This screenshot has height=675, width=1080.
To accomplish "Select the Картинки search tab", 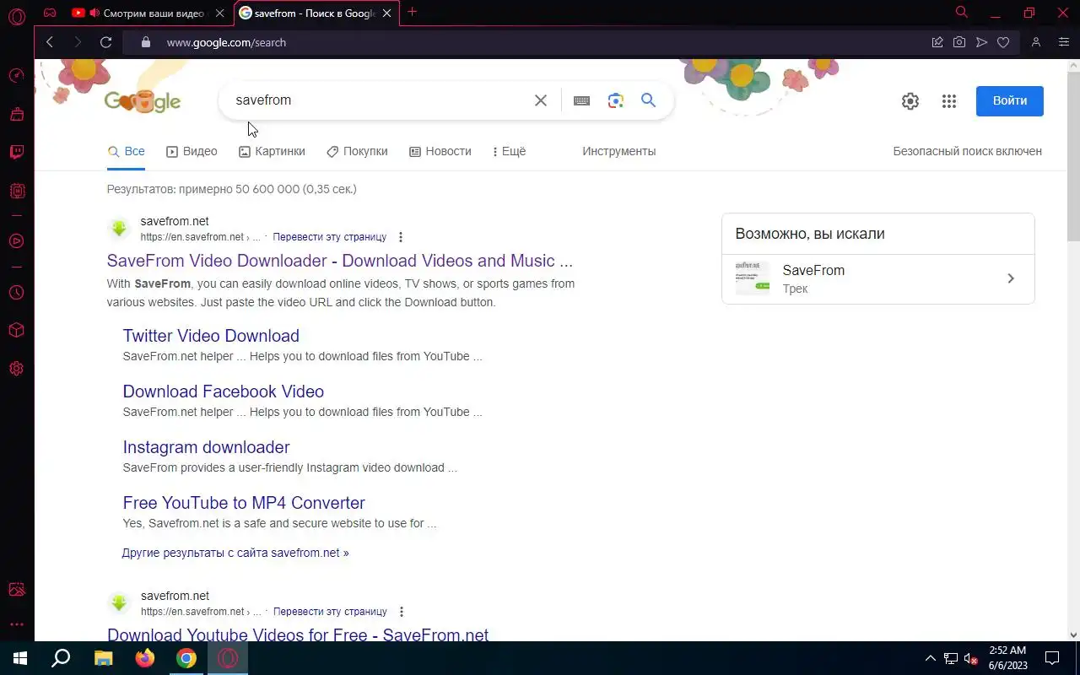I will 272,151.
